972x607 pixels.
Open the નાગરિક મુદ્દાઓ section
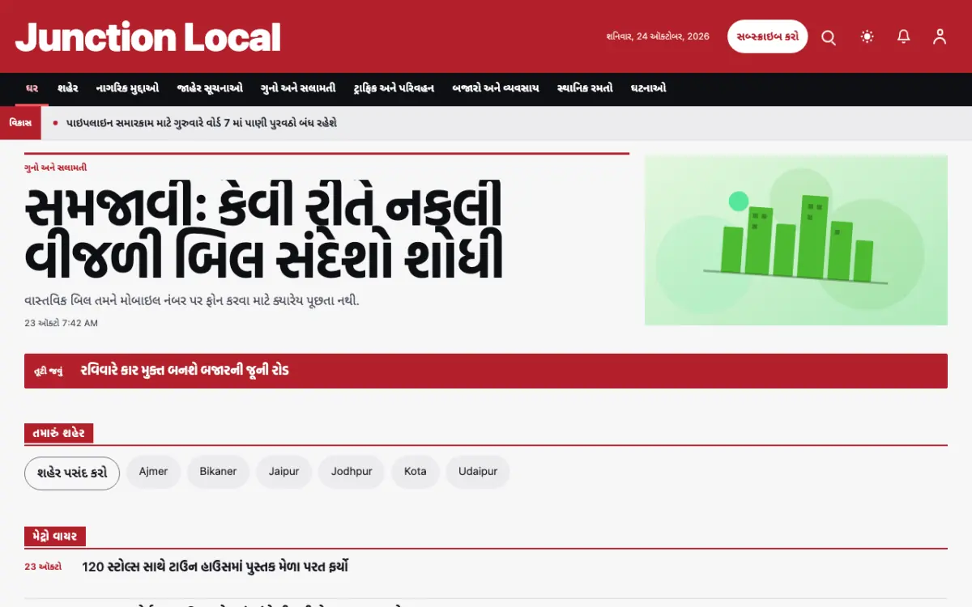pos(127,88)
